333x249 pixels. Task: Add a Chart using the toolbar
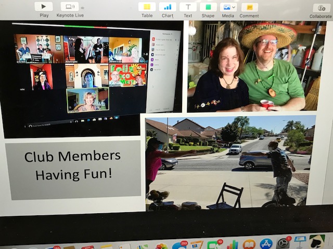(x=168, y=7)
